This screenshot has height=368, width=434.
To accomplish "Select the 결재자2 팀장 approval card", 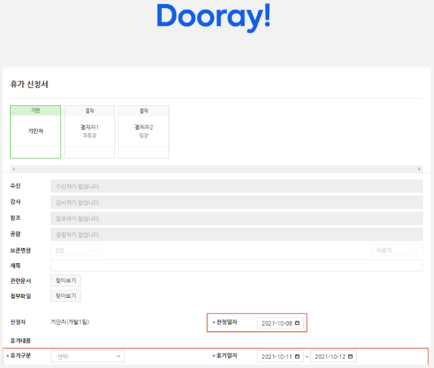I will 144,132.
